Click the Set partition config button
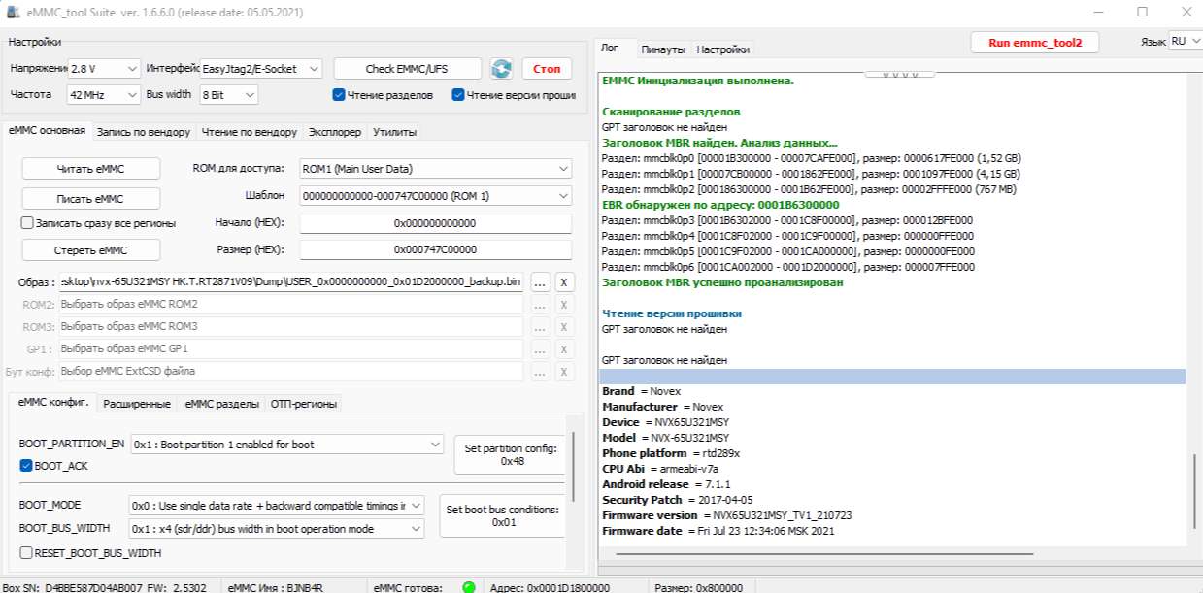The image size is (1203, 593). click(509, 454)
